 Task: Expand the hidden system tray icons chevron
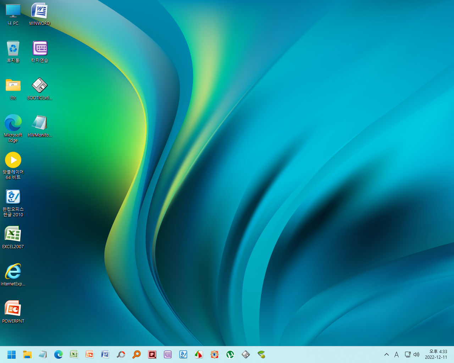click(x=387, y=354)
